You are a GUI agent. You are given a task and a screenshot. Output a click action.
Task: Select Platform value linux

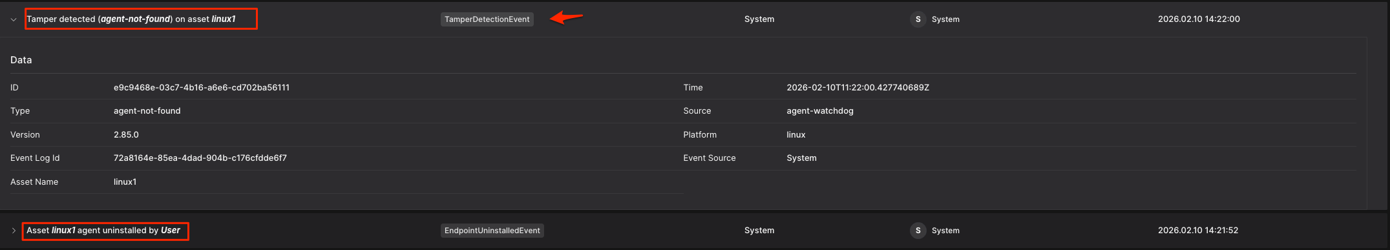click(x=796, y=134)
